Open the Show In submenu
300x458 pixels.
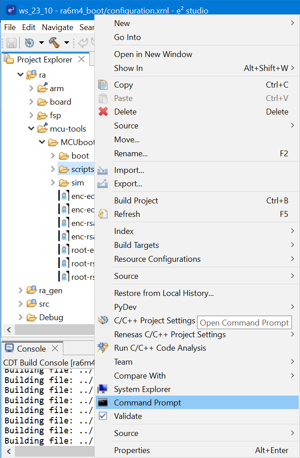coord(197,68)
